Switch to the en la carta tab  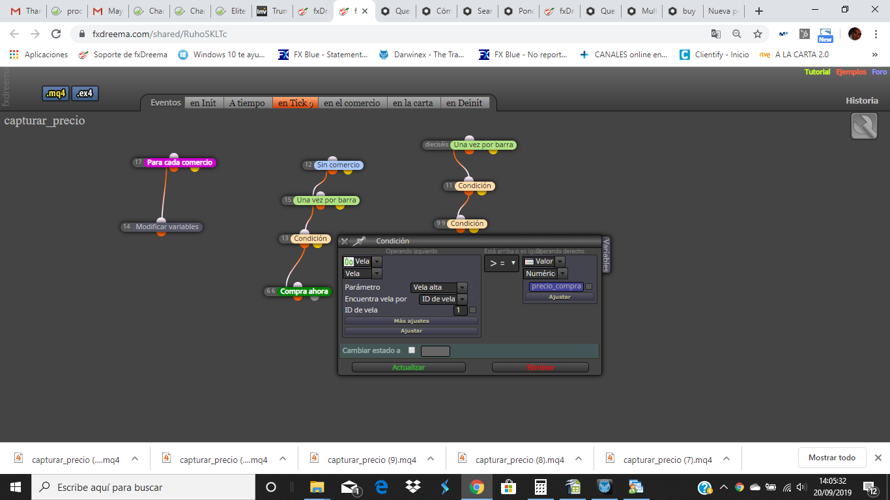pos(413,103)
